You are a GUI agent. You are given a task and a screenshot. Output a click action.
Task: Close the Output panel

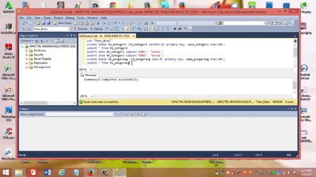295,109
